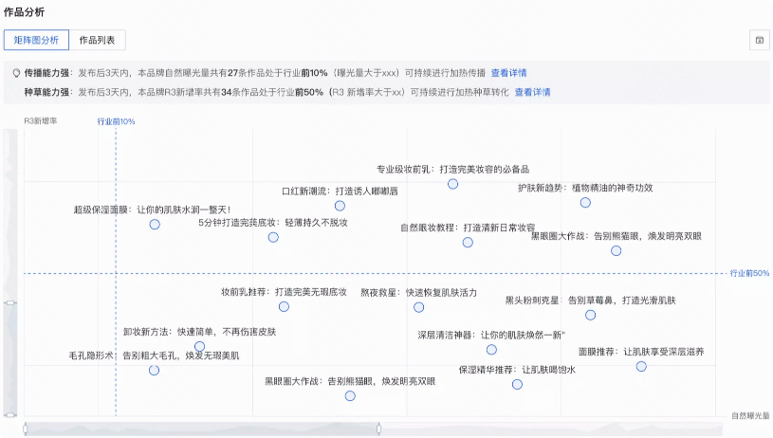
Task: Select data point for 口红新潮流
Action: click(340, 206)
